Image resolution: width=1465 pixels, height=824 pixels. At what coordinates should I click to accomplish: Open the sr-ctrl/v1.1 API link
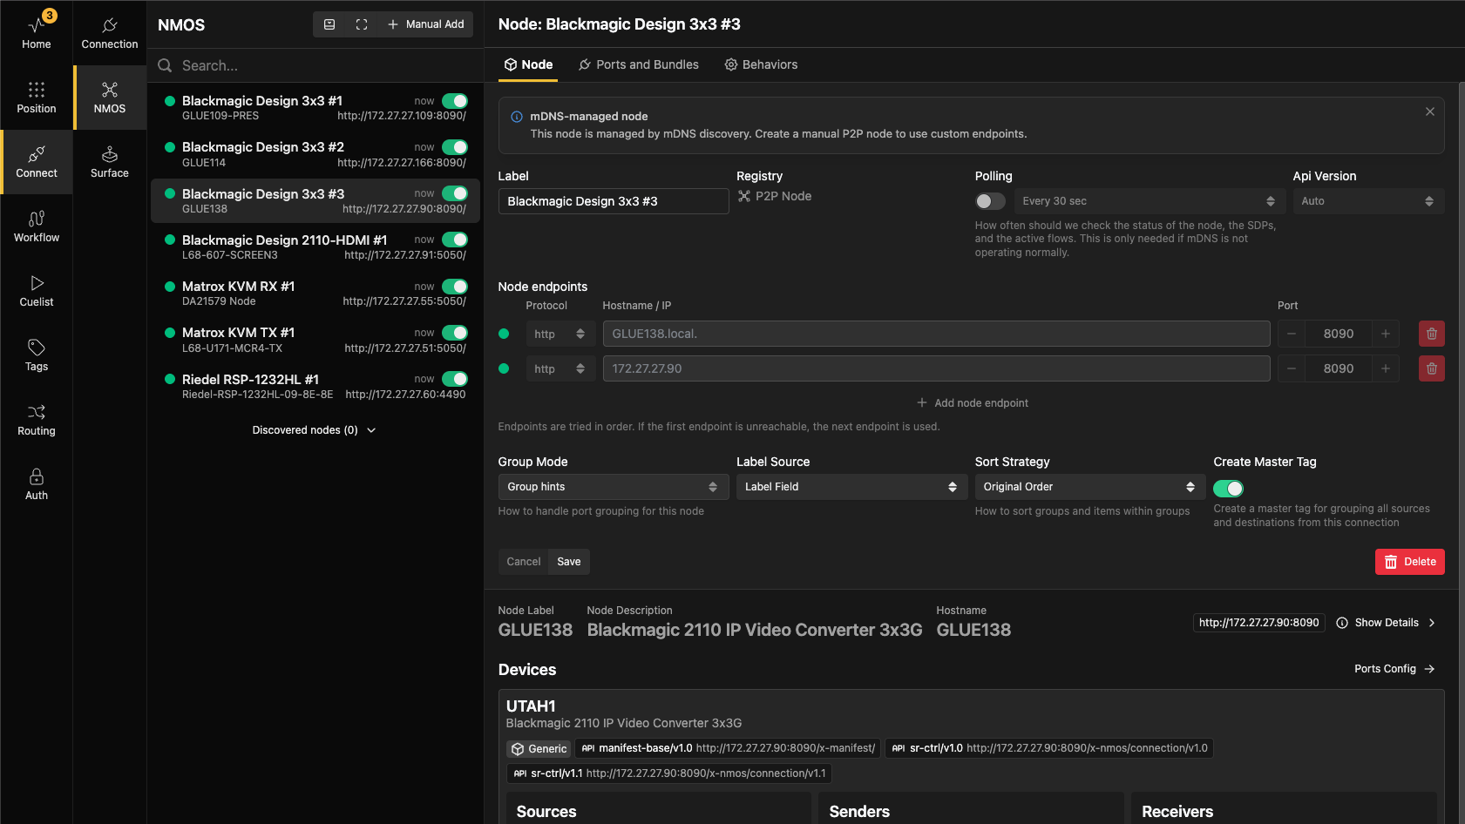click(669, 773)
